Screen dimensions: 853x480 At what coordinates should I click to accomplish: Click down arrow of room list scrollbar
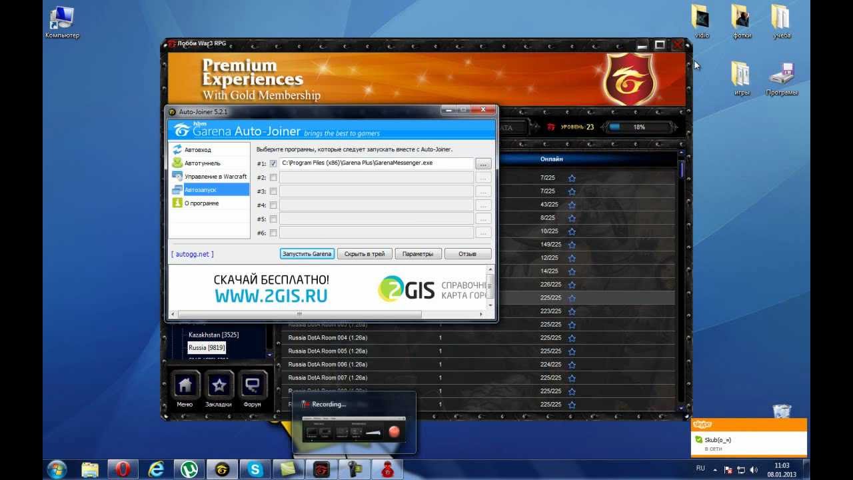(681, 407)
